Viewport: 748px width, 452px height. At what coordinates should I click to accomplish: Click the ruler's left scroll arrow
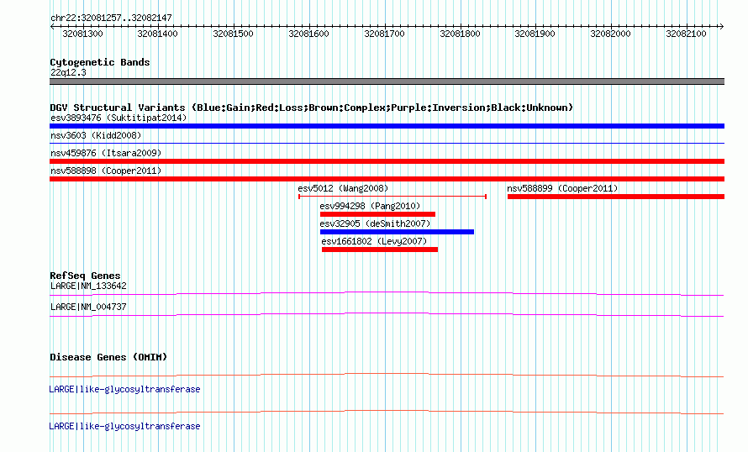pos(52,27)
